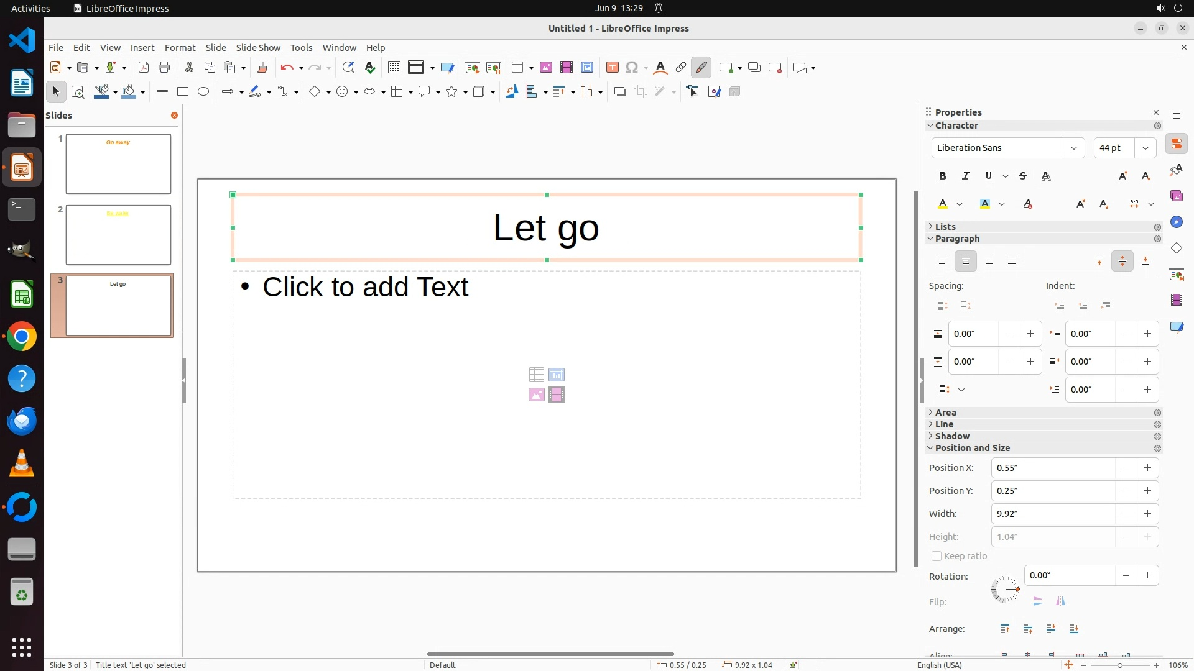1194x671 pixels.
Task: Select the Rectangle drawing tool
Action: pos(183,92)
